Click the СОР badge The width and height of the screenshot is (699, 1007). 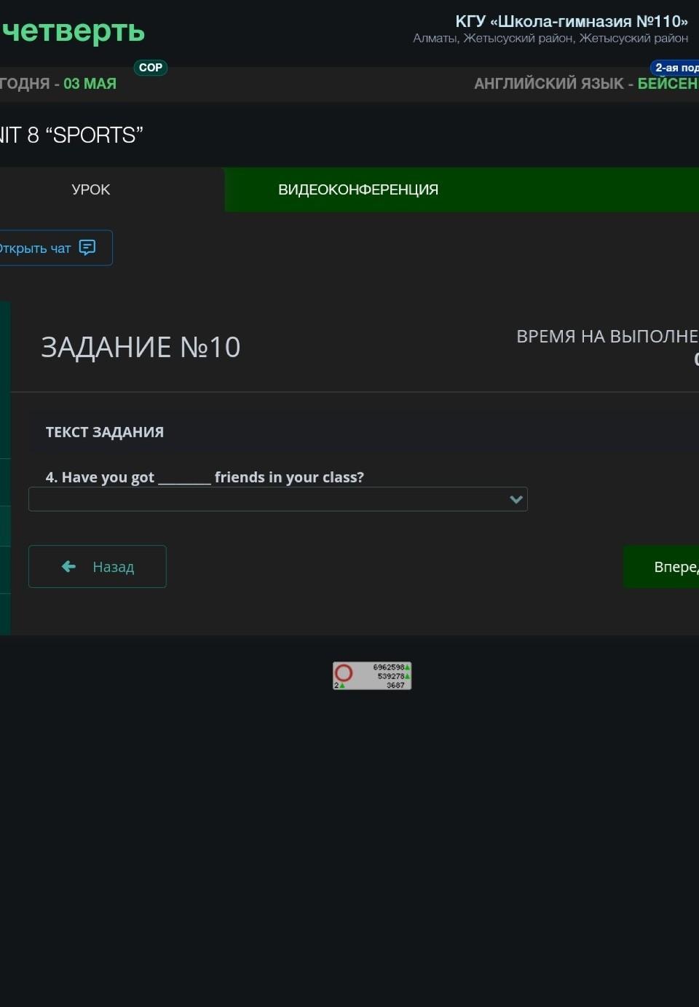coord(151,68)
